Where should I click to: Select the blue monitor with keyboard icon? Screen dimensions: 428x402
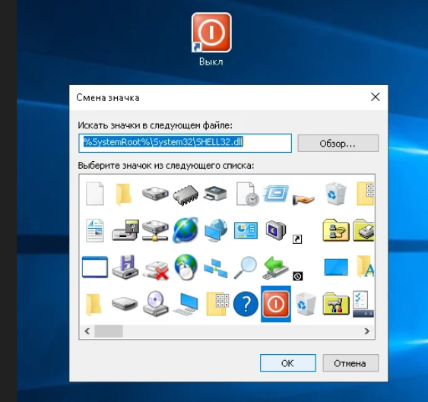186,304
